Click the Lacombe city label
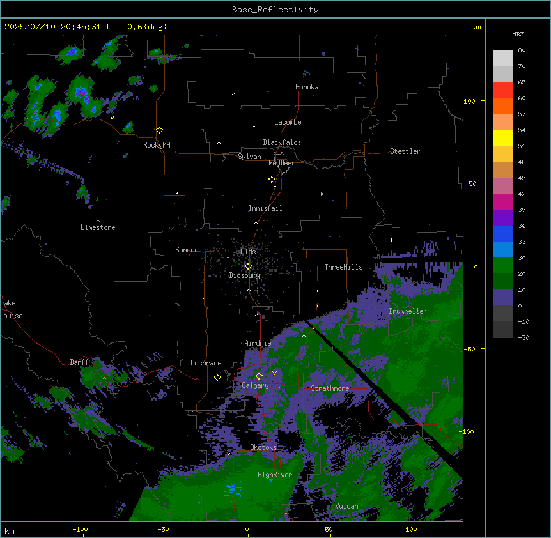The width and height of the screenshot is (551, 538). pos(288,122)
